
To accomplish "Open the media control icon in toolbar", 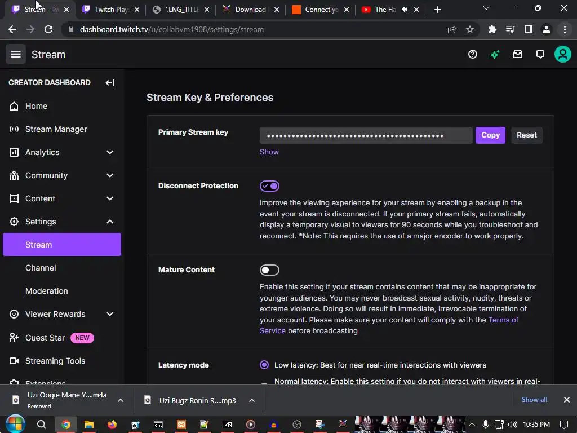I will tap(510, 29).
